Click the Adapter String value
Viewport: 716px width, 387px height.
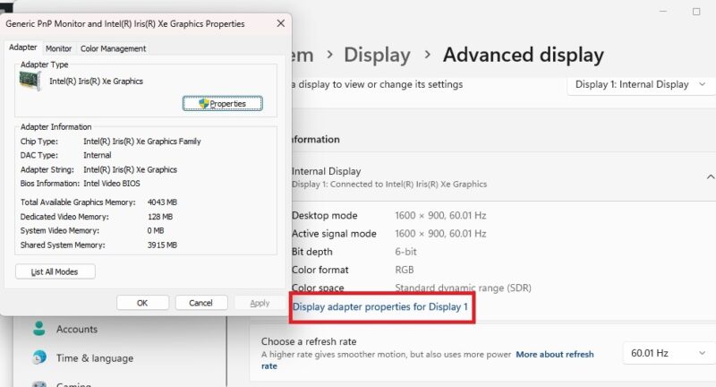click(130, 169)
